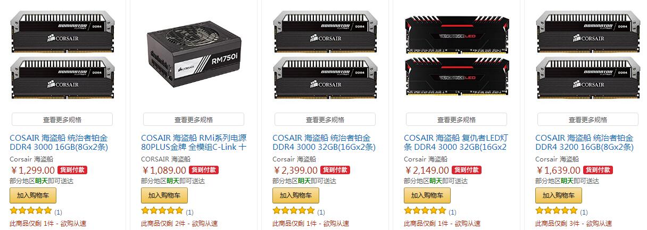This screenshot has width=647, height=230.
Task: Show 查看更多规格 for DDR4 3000 32GB Dominator
Action: pyautogui.click(x=325, y=120)
